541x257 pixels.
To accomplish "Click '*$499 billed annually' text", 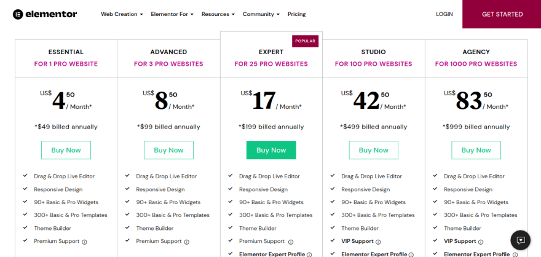I will [x=374, y=127].
